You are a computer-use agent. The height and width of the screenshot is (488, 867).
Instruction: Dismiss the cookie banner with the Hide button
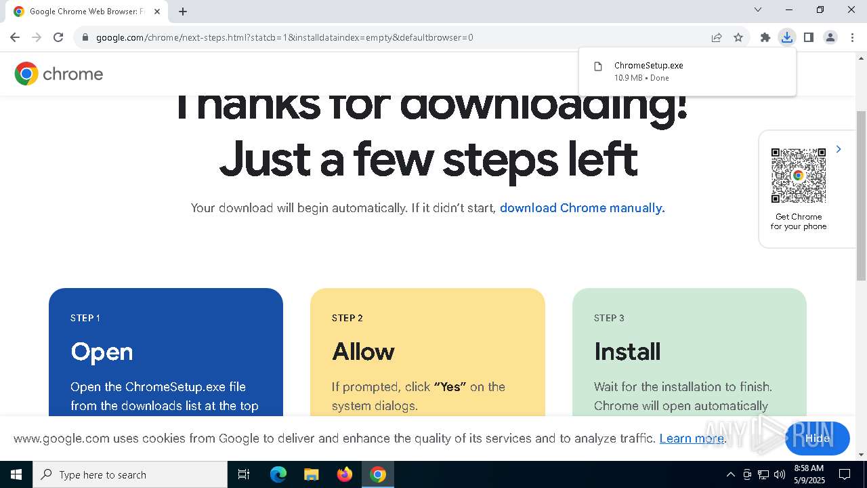click(818, 439)
